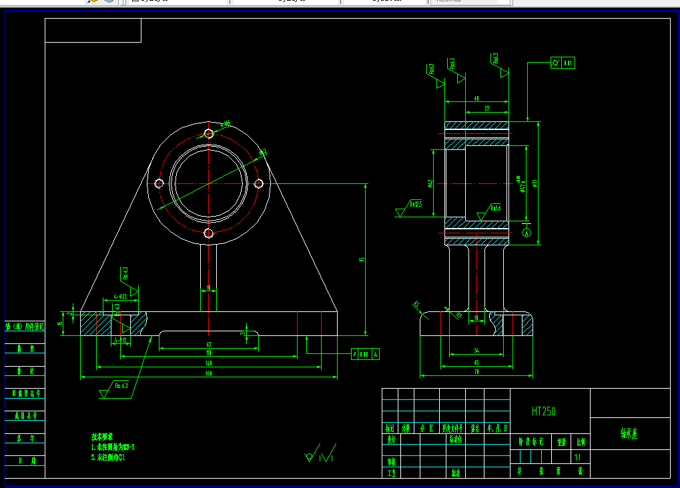Screen dimensions: 680x488
Task: Click the 比例 label
Action: pos(581,441)
